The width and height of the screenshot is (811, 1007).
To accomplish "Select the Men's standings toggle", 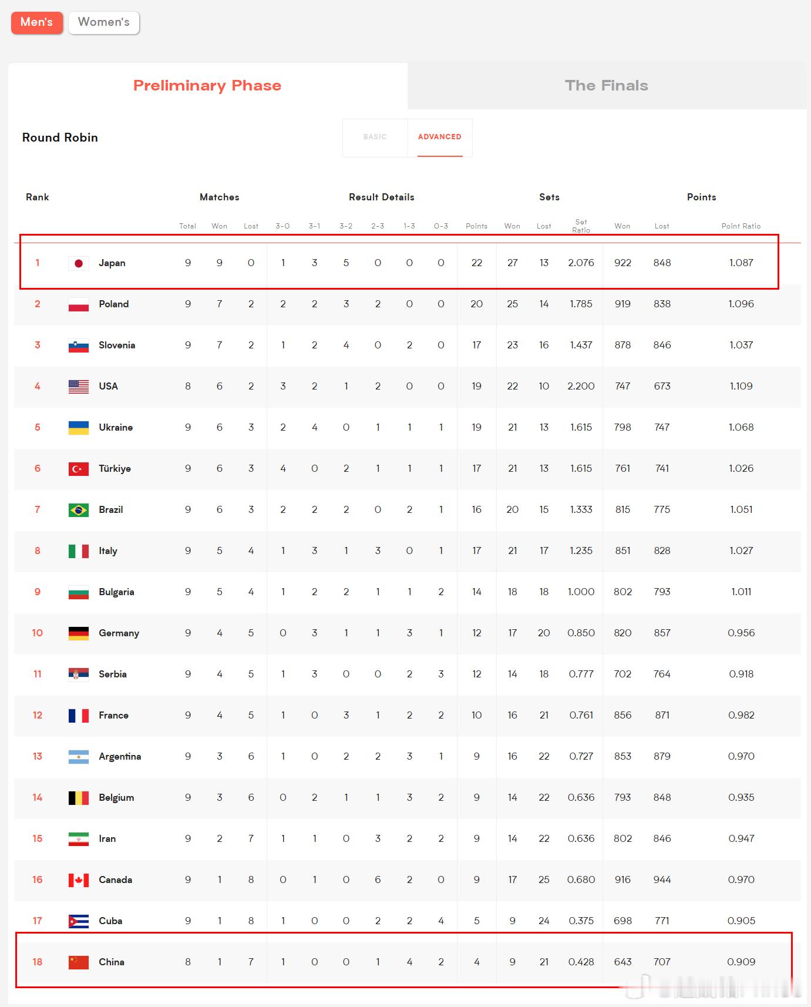I will (x=36, y=22).
